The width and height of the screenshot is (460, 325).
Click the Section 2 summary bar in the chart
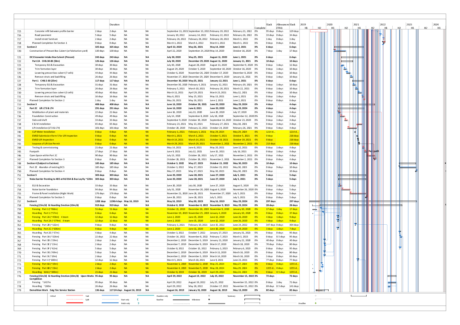click(349, 47)
